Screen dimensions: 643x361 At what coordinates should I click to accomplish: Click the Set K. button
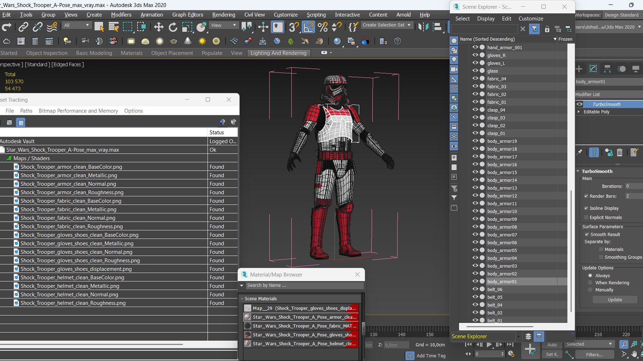[552, 354]
